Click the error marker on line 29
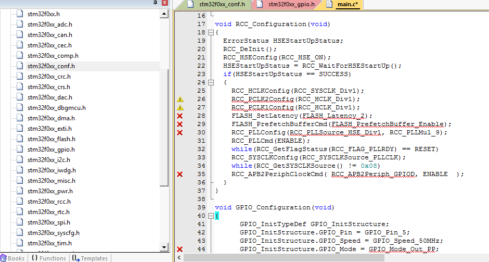The height and width of the screenshot is (262, 489). pyautogui.click(x=179, y=124)
